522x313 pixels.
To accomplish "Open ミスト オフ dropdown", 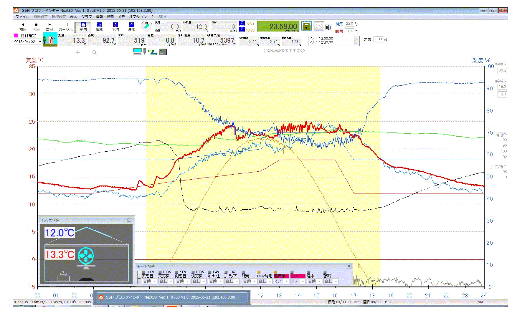I will 298,281.
